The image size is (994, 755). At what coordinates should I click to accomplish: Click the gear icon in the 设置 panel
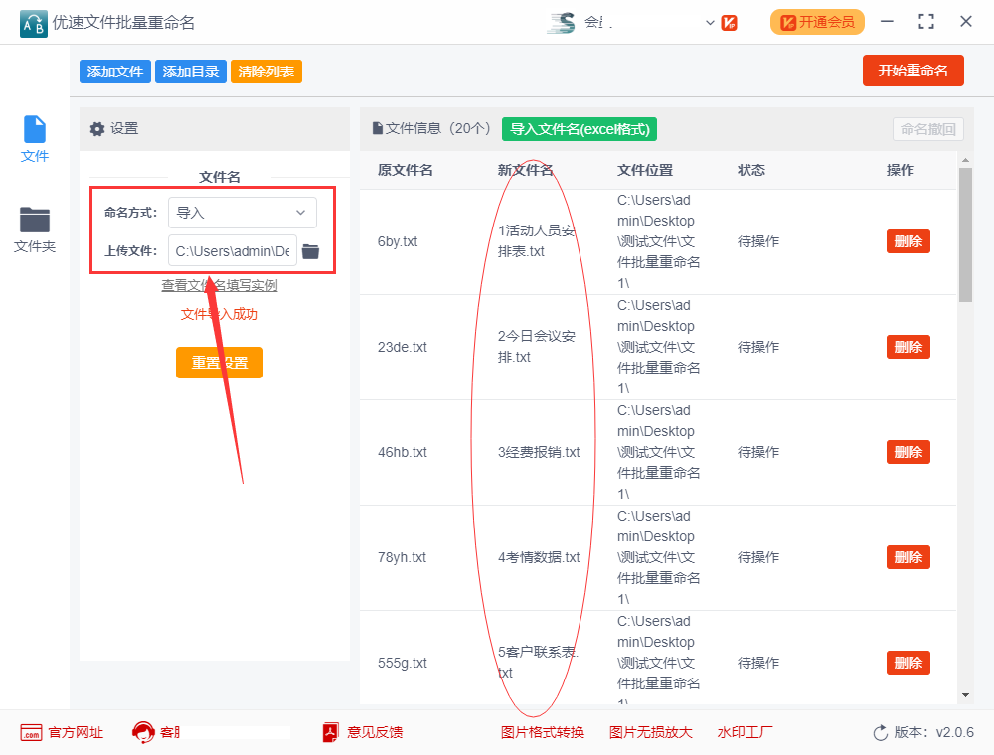tap(96, 128)
